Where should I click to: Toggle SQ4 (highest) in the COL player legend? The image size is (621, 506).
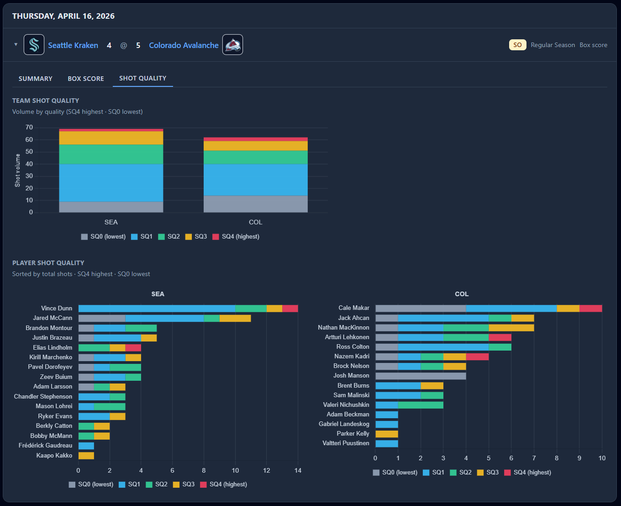528,472
